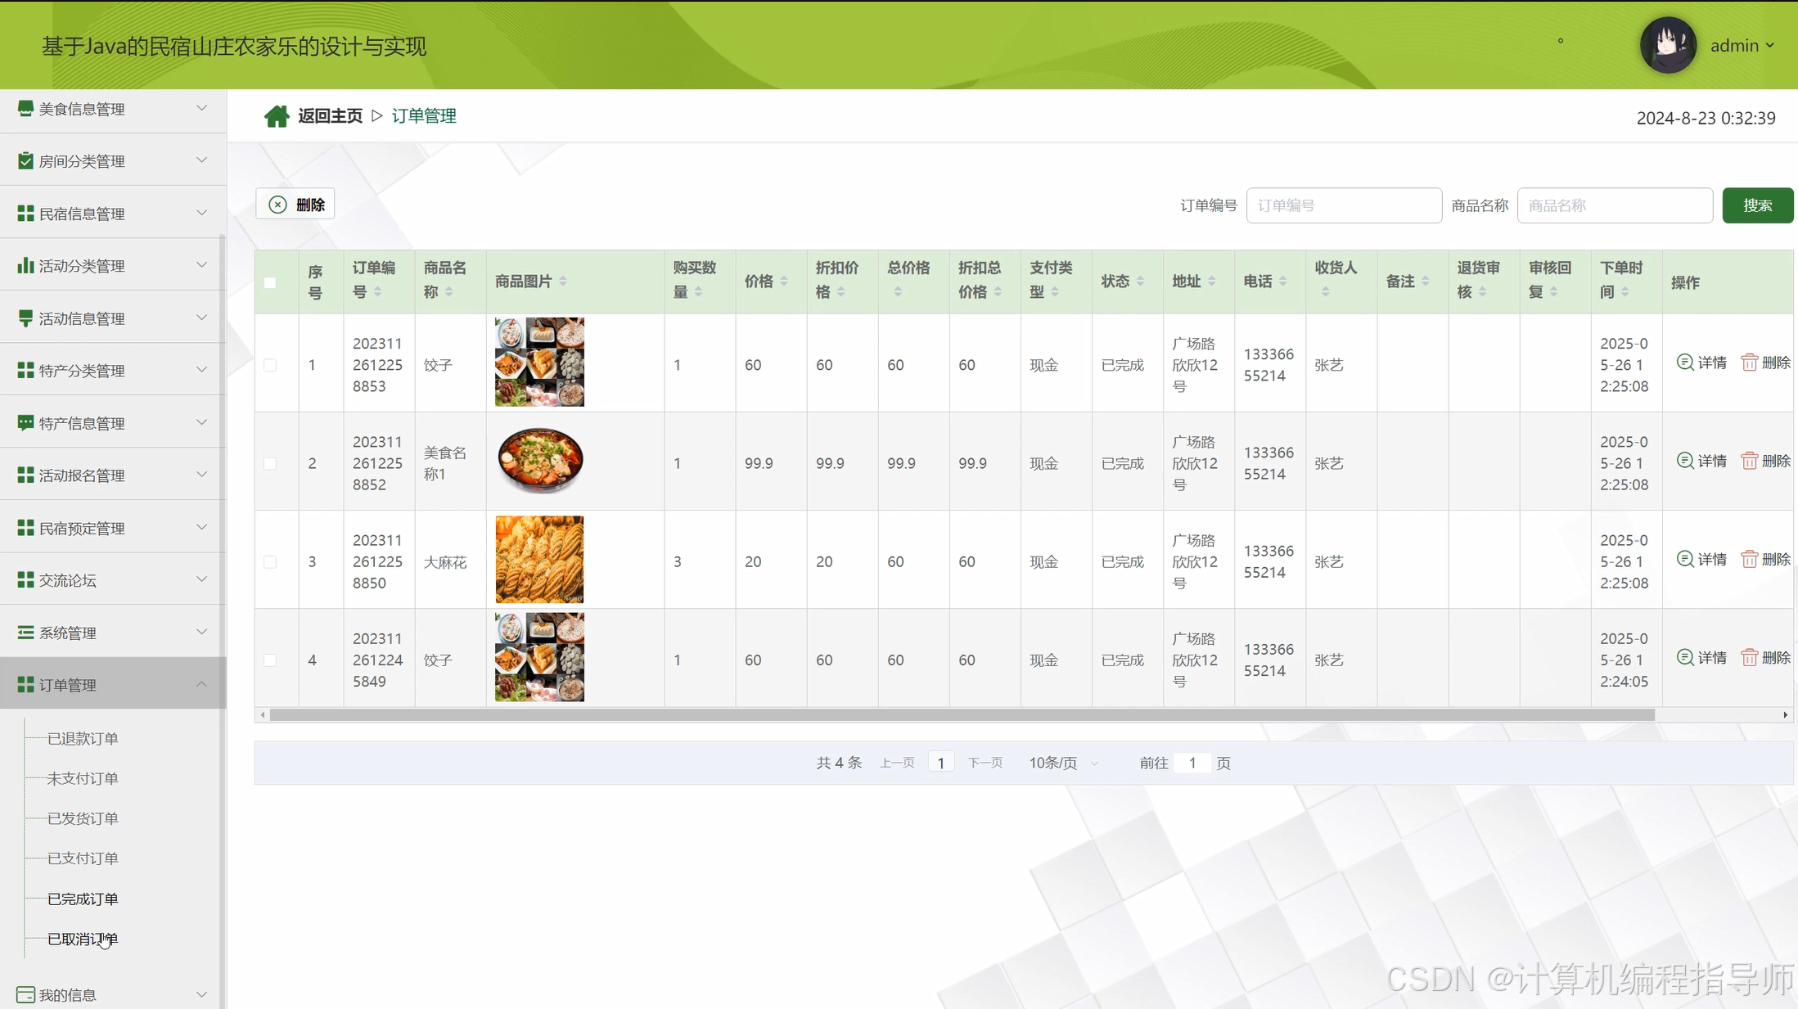Tick the checkbox for order row 1
The image size is (1798, 1009).
[x=270, y=365]
